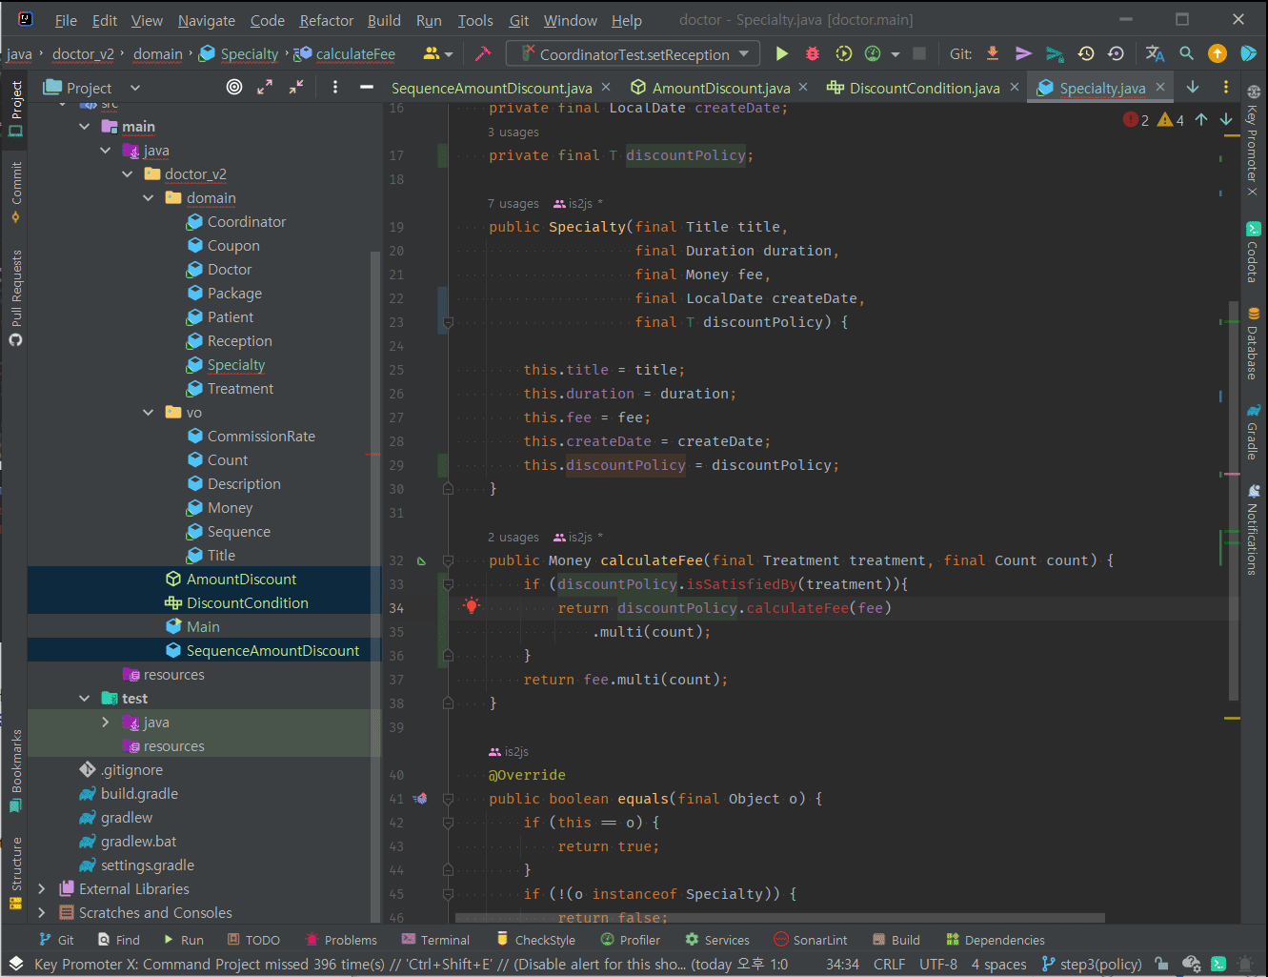Click the quick-fix light bulb on line 34

(x=471, y=607)
